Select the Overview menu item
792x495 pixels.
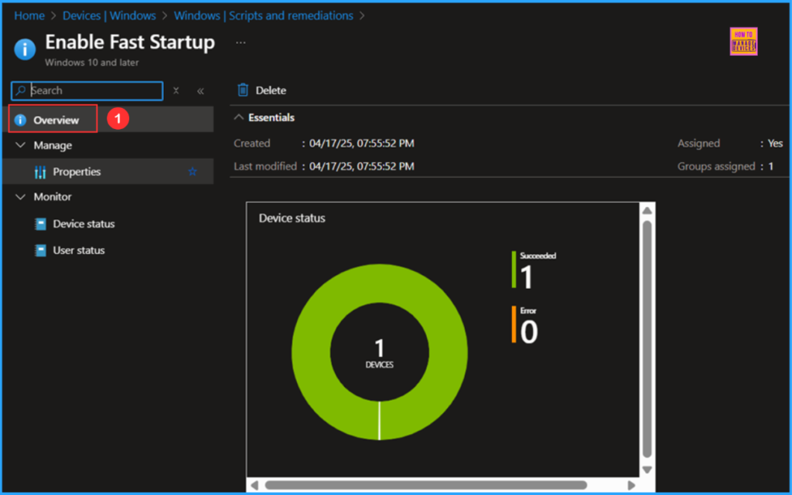[108, 120]
